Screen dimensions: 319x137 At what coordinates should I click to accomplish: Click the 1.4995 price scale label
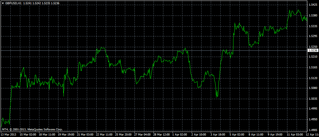click(x=313, y=109)
